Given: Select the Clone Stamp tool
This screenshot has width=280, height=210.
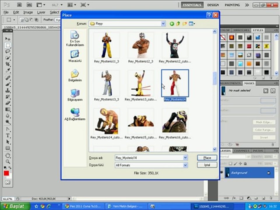Looking at the screenshot, I should click(x=8, y=90).
